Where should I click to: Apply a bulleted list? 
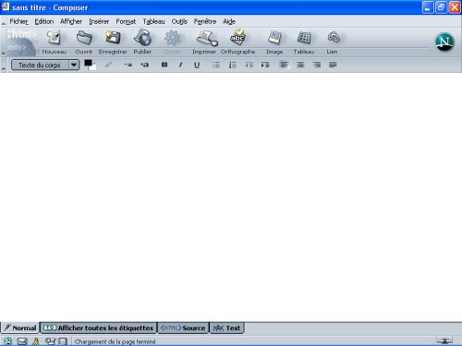tap(216, 65)
